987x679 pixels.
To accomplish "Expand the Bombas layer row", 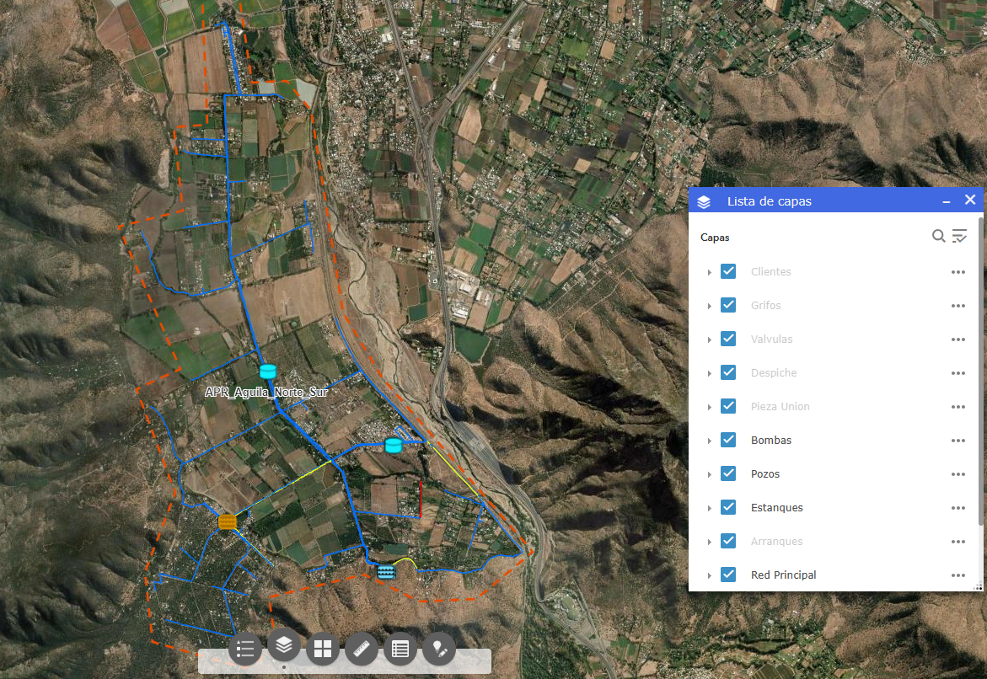I will coord(710,441).
